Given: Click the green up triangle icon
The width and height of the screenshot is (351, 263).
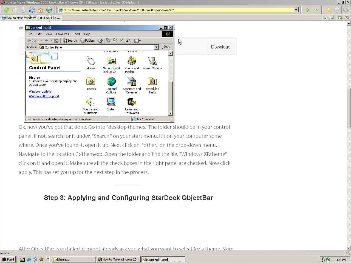Looking at the screenshot, I should (316, 10).
